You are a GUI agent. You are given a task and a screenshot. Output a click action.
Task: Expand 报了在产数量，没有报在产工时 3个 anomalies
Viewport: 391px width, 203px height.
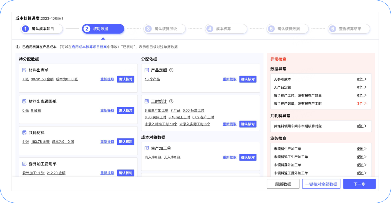pos(362,103)
